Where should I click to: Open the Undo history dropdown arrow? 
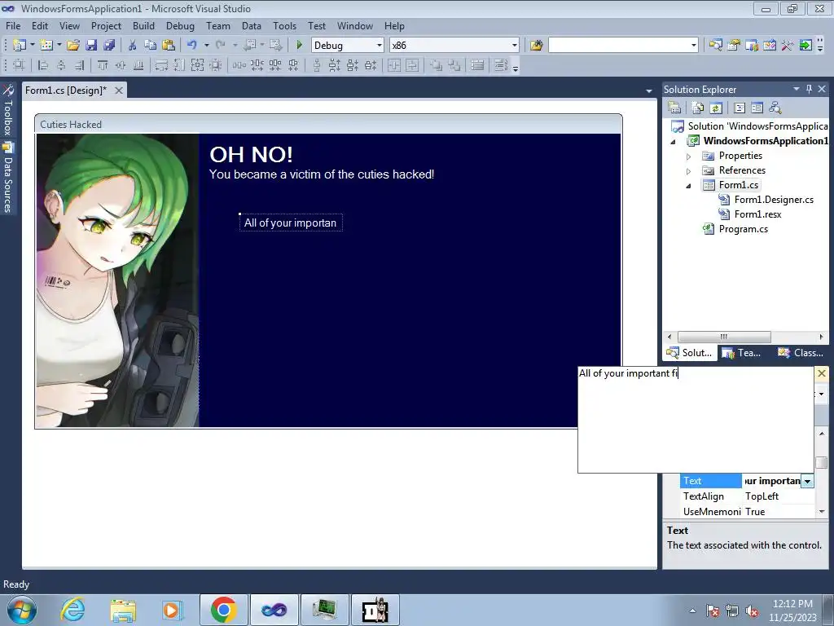[x=206, y=46]
